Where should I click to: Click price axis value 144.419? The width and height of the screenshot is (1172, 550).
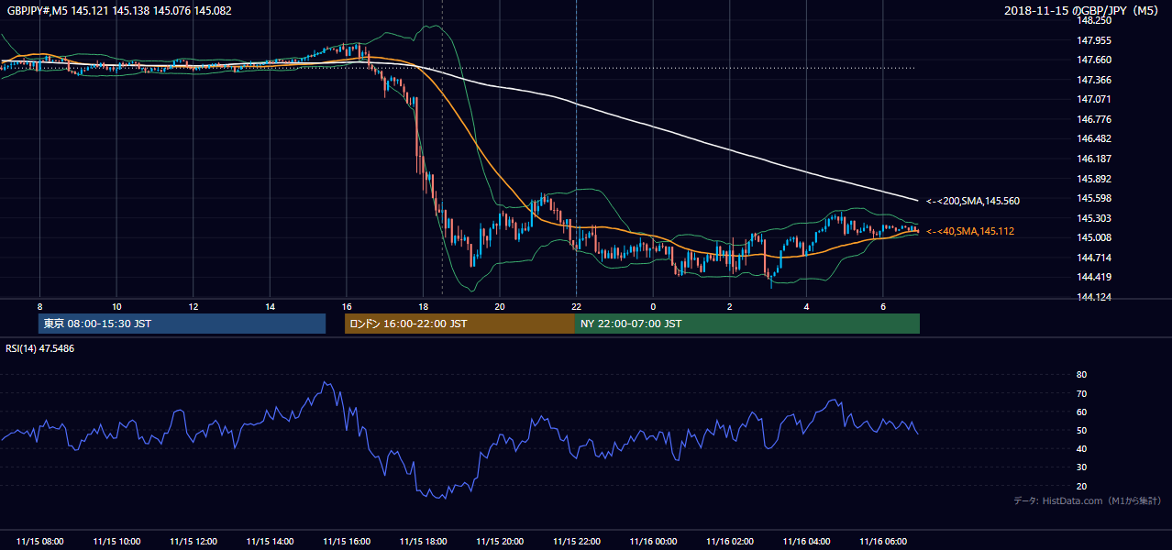1093,277
